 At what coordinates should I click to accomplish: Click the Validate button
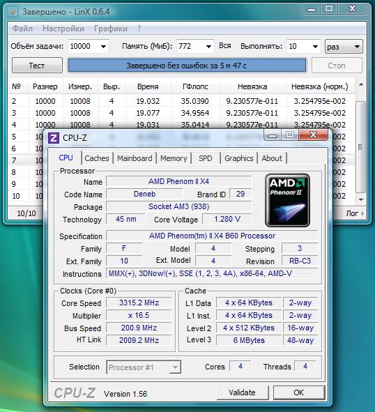(242, 392)
